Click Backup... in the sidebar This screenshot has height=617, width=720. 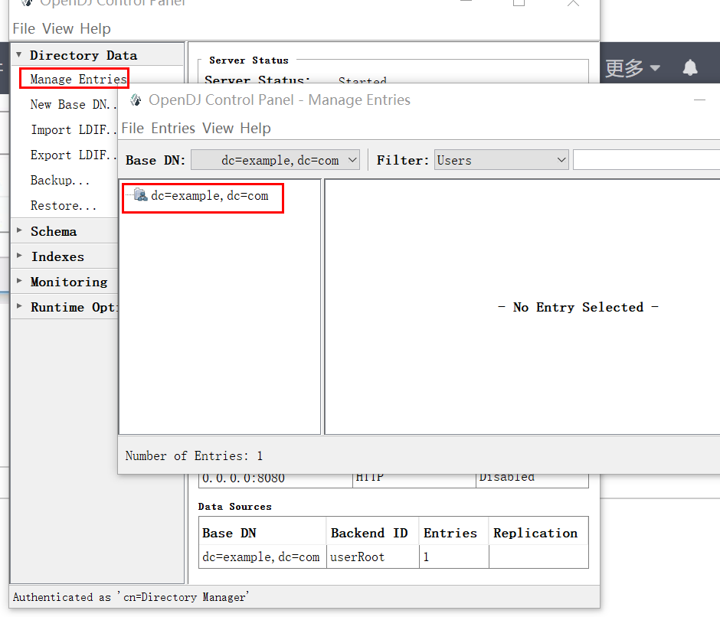tap(60, 180)
